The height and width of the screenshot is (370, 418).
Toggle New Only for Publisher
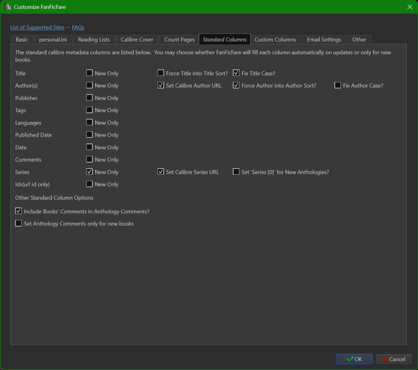tap(89, 97)
